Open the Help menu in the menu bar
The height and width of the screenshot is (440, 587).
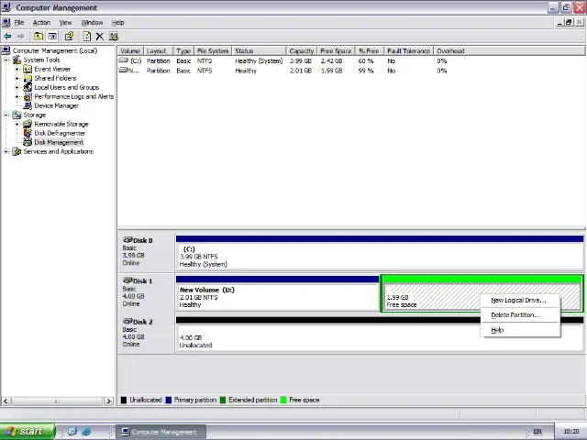[x=118, y=22]
